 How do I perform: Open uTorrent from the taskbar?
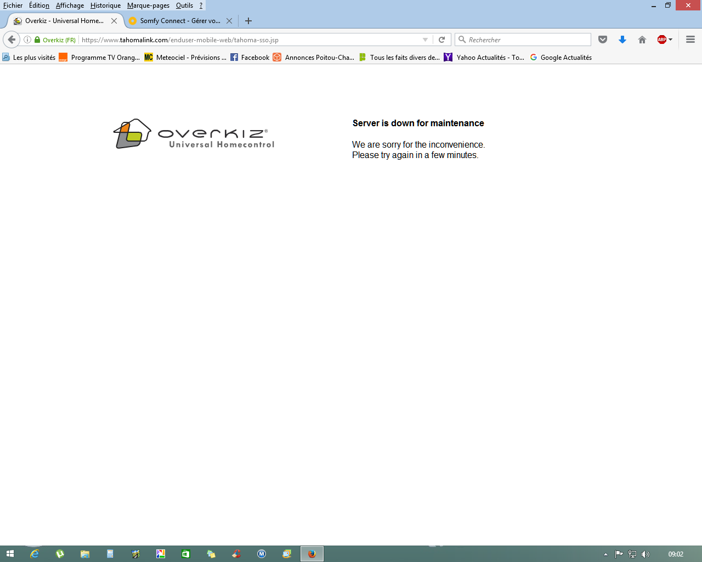click(60, 554)
